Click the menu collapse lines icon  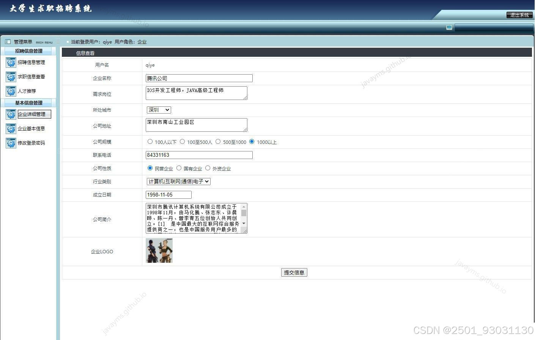58,41
